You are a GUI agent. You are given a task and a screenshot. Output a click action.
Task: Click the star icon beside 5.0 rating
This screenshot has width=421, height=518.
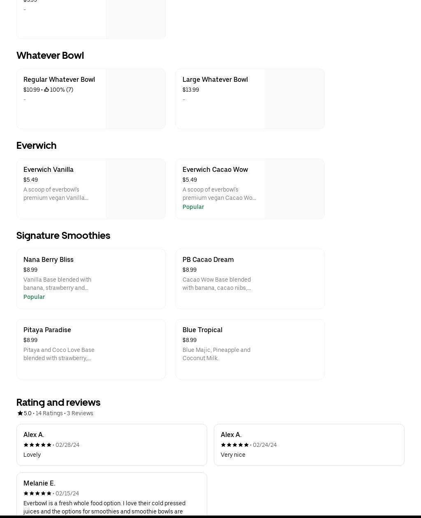pos(20,413)
